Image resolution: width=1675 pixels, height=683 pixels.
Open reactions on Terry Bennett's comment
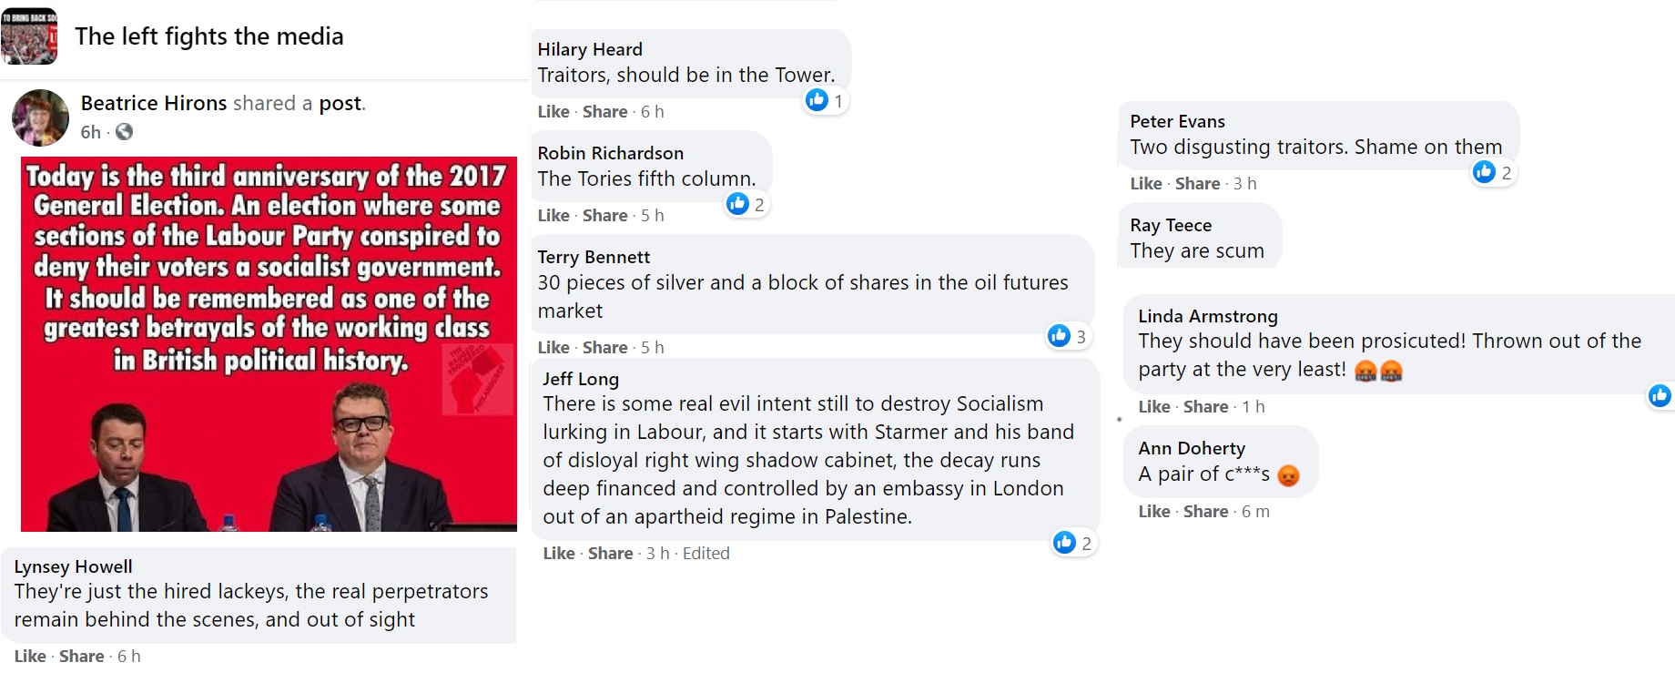(1067, 336)
